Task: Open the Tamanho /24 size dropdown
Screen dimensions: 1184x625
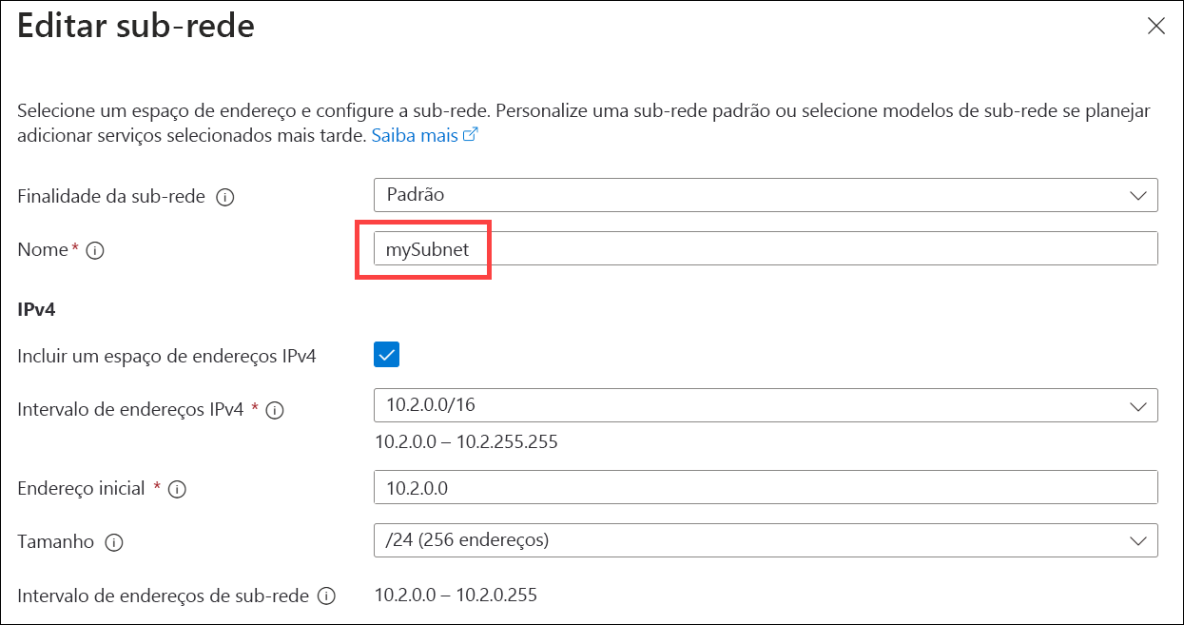Action: click(765, 540)
